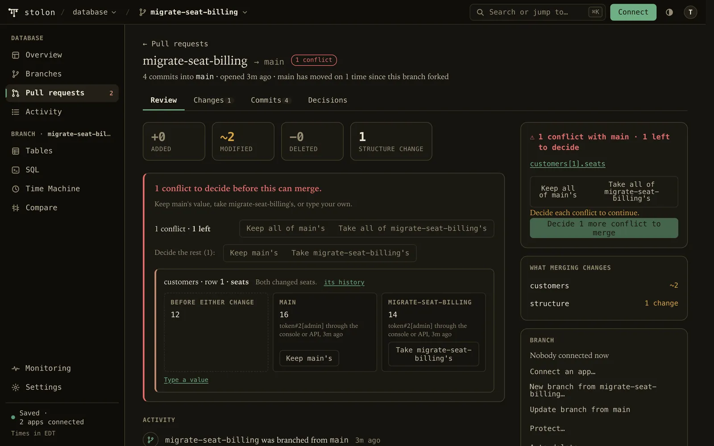The image size is (714, 446).
Task: Click 'Take all of migrate-seat-billing's' in conflict card
Action: [x=412, y=228]
